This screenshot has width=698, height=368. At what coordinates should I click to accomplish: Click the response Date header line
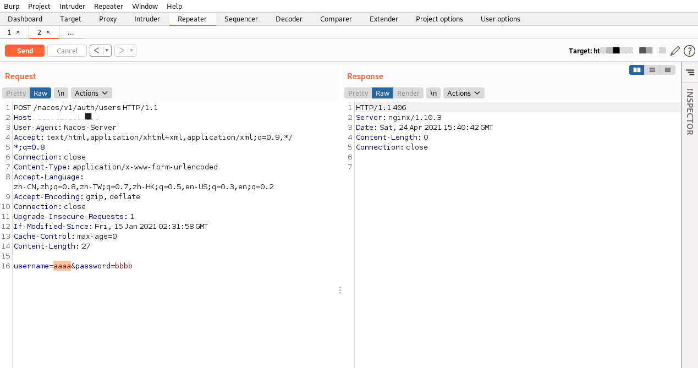pos(424,127)
